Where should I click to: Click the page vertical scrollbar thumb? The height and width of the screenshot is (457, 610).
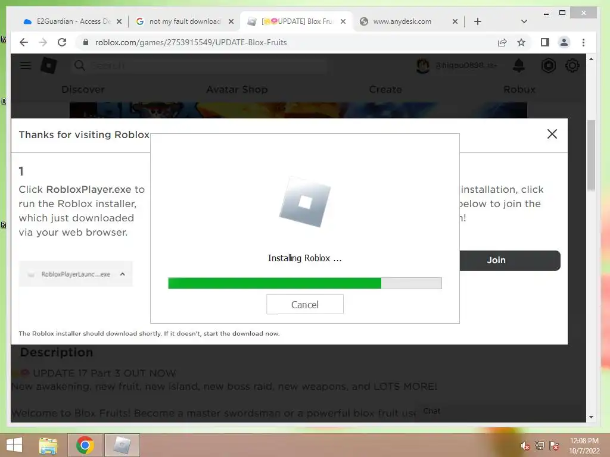591,155
